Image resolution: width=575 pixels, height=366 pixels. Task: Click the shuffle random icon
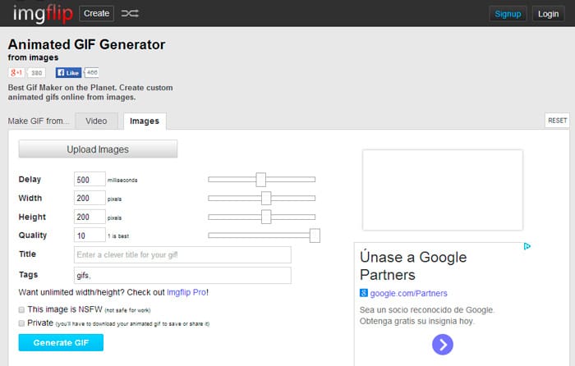[x=130, y=14]
